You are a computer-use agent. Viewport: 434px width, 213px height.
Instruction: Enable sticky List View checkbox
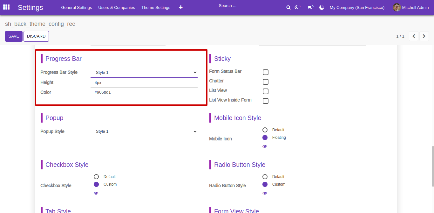coord(266,91)
